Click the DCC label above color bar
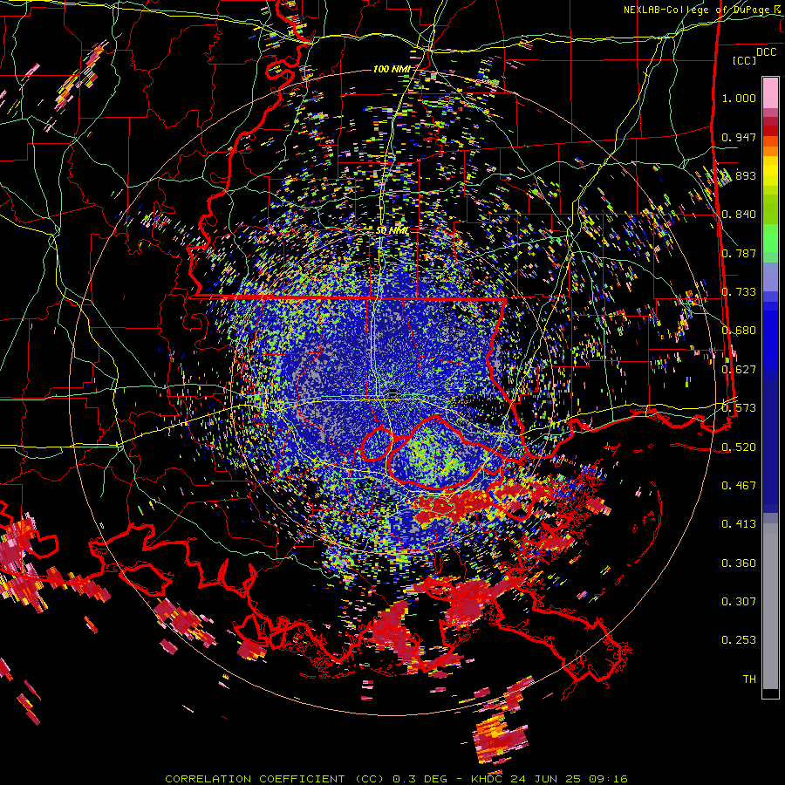This screenshot has height=785, width=785. click(x=766, y=52)
